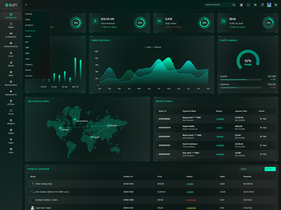Toggle the Refunds series in the chart legend
This screenshot has width=281, height=210.
[157, 47]
